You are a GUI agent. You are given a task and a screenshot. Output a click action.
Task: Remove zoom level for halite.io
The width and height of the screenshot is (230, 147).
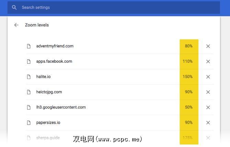208,77
